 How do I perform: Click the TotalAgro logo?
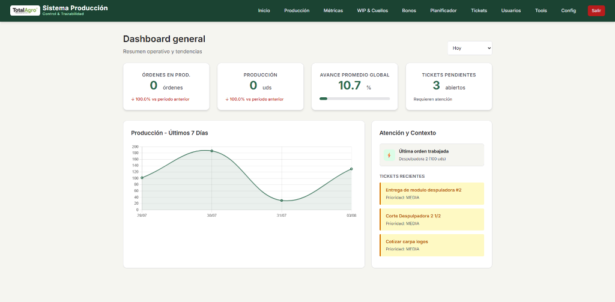25,11
